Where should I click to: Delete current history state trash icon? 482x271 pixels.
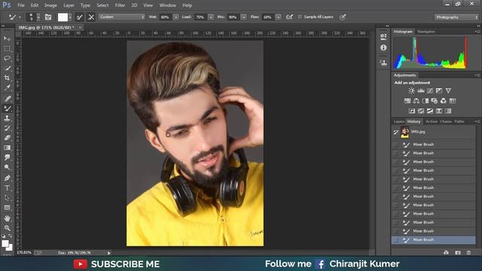468,253
